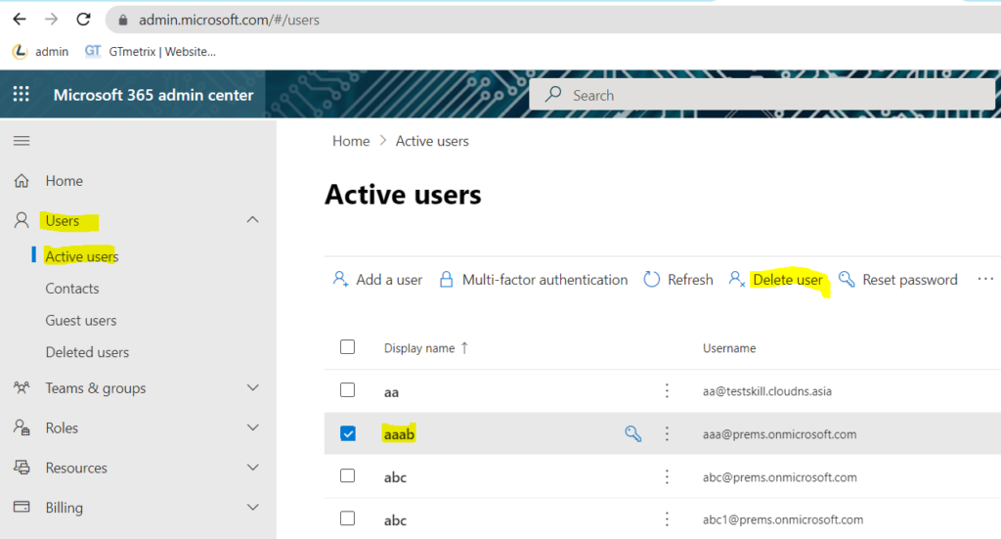Click the Delete user button label
The width and height of the screenshot is (1001, 539).
[x=788, y=279]
